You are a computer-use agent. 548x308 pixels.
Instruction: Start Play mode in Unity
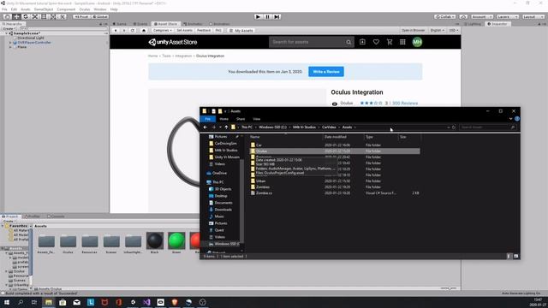click(258, 17)
